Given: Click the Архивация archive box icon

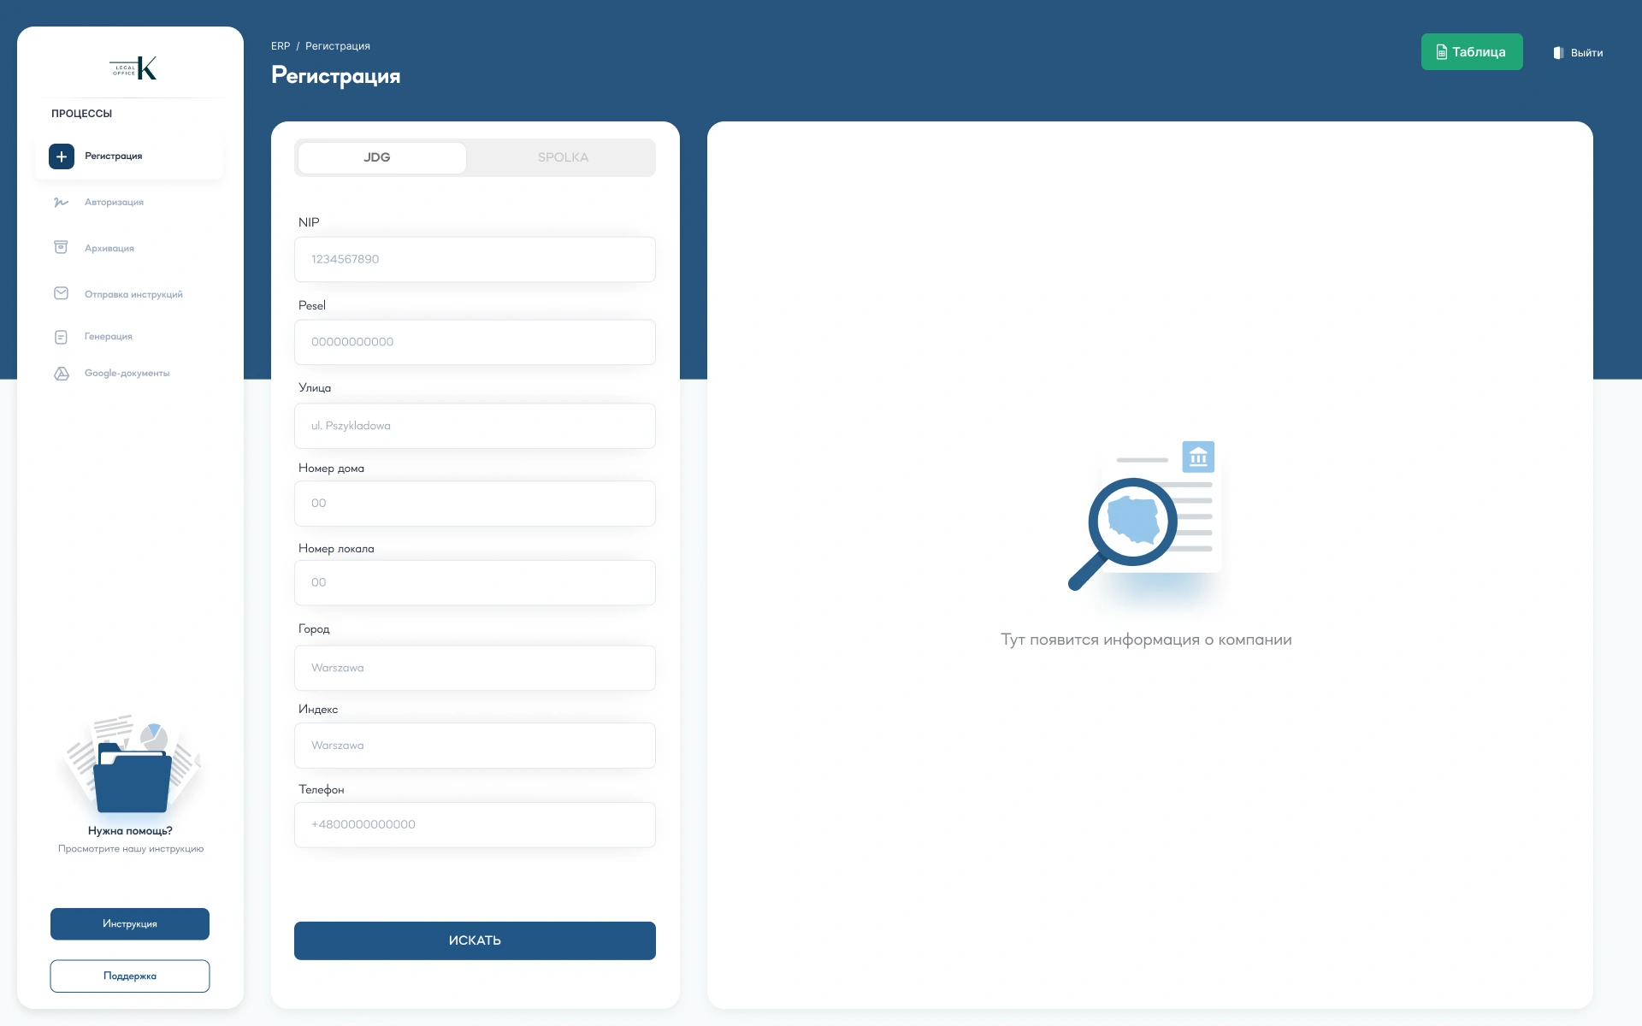Looking at the screenshot, I should point(61,247).
